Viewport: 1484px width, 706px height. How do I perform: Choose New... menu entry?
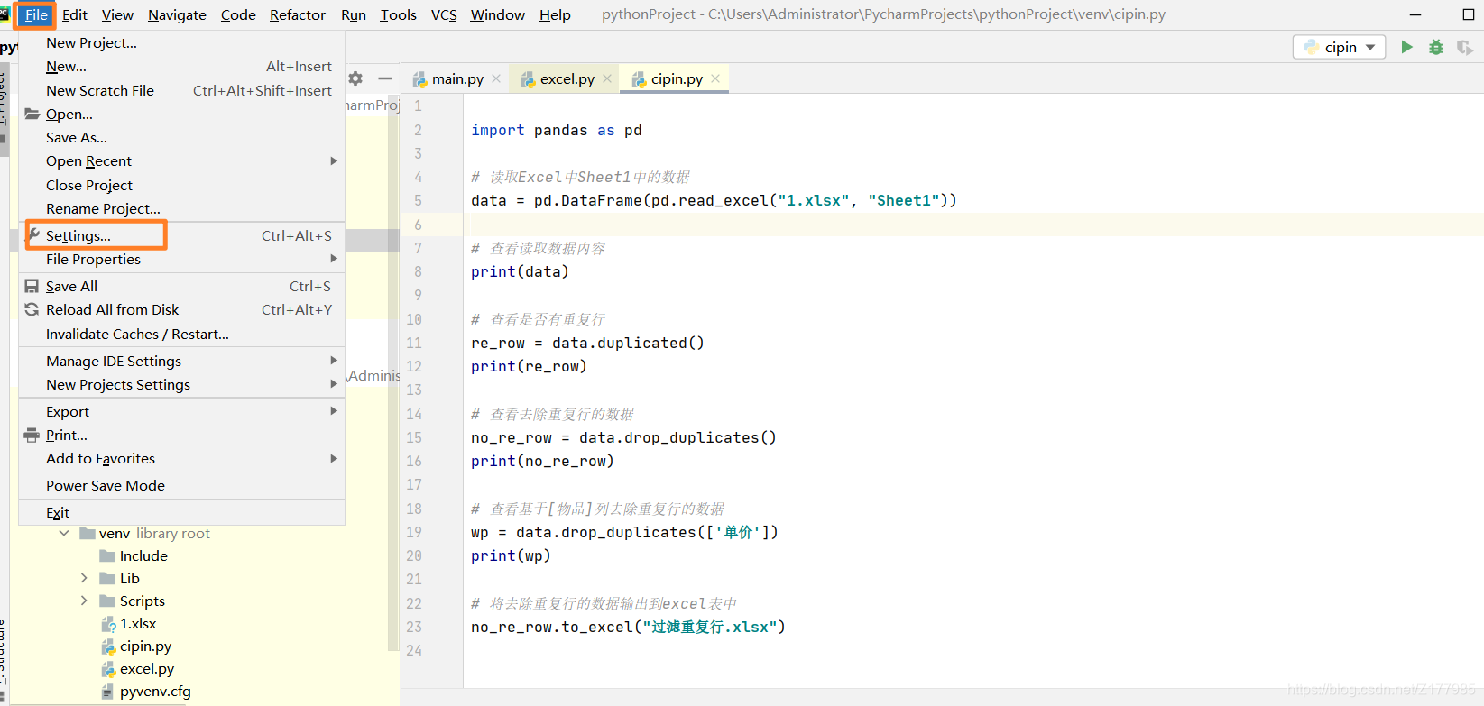click(x=182, y=67)
